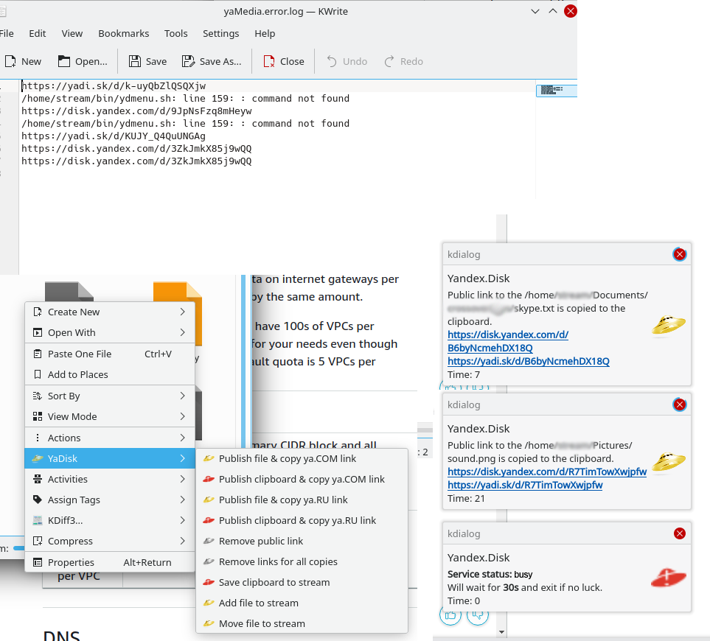The height and width of the screenshot is (641, 710).
Task: Open the disk.yandex.com B6byNcmehDX18Q link
Action: [507, 341]
